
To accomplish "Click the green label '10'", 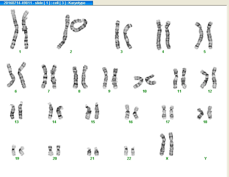I will point(145,91).
